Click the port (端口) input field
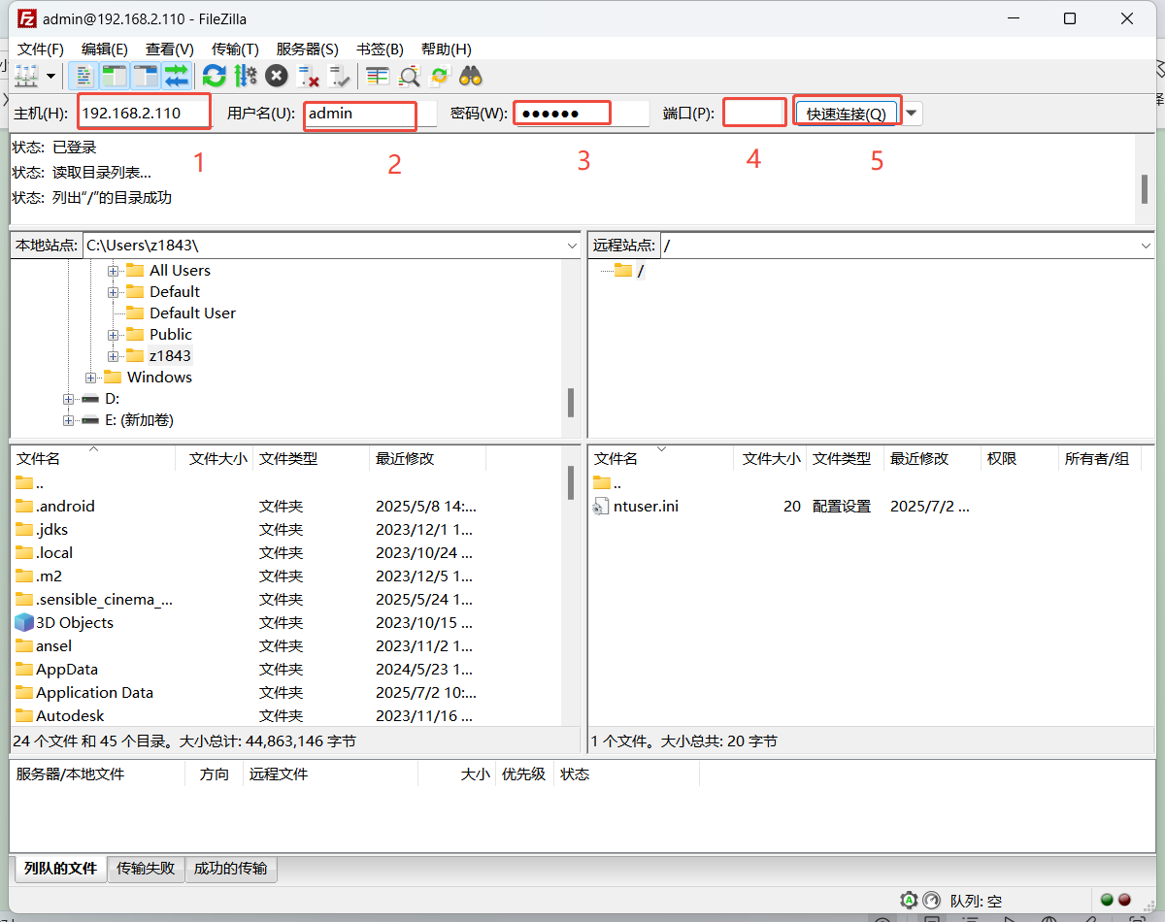 click(x=754, y=113)
